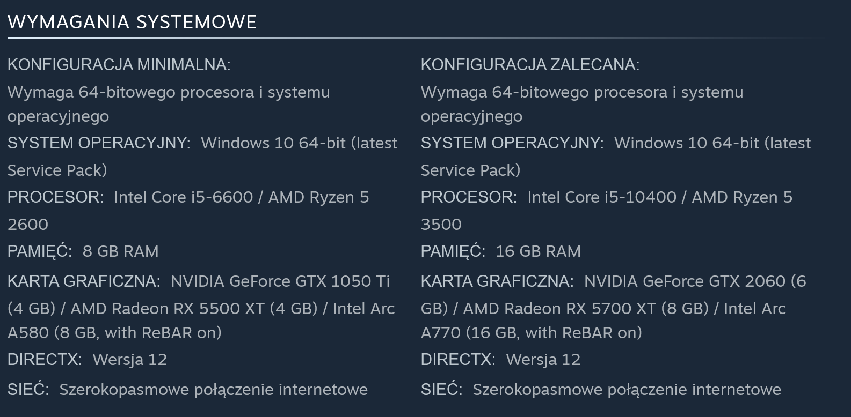Click the Intel Core i5-6600 processor text
851x417 pixels.
(183, 197)
